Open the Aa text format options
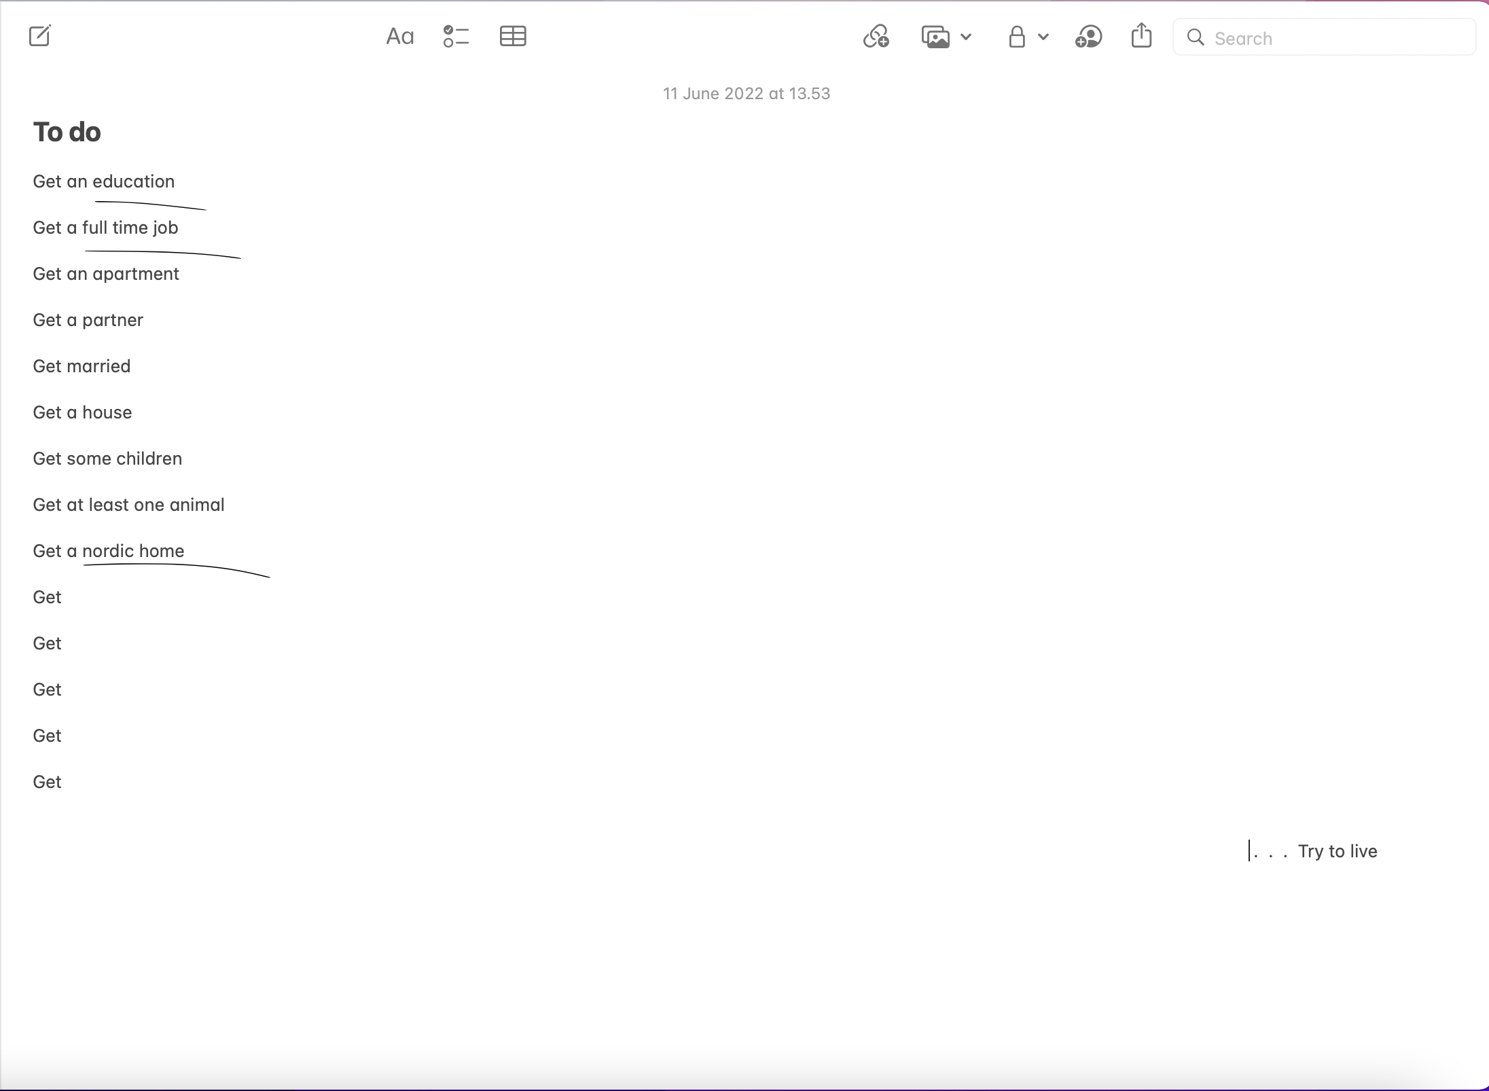 [x=399, y=37]
